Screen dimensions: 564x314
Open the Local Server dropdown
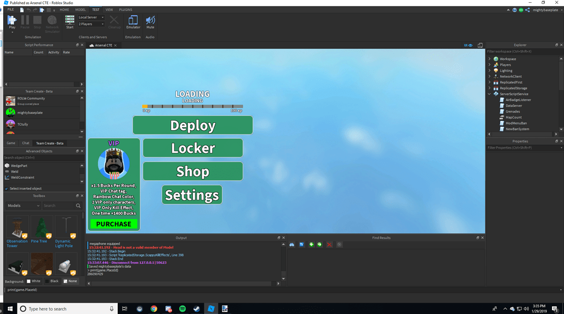coord(90,17)
